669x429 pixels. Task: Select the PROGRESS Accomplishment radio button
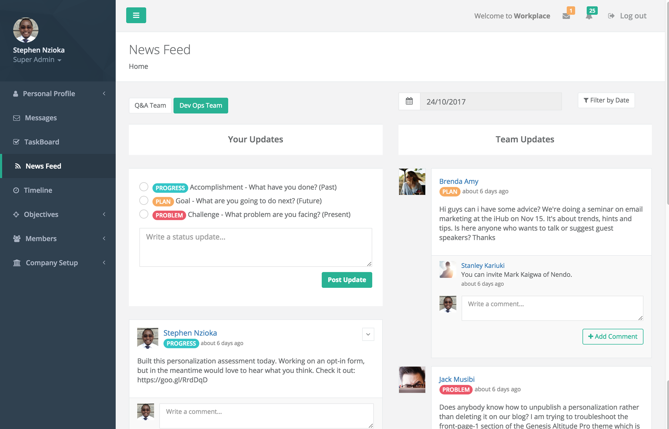144,187
